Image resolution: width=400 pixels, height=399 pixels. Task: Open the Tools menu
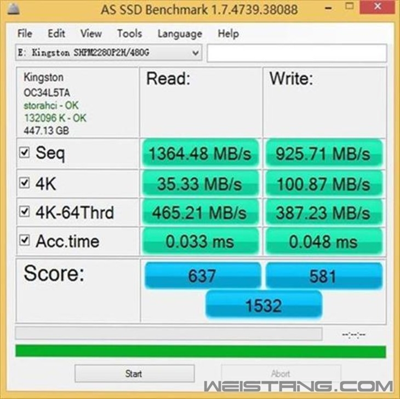(130, 33)
